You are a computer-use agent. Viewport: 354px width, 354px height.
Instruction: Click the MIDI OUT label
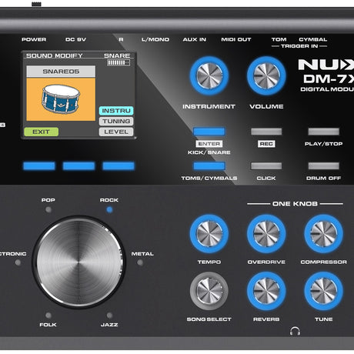(x=236, y=39)
